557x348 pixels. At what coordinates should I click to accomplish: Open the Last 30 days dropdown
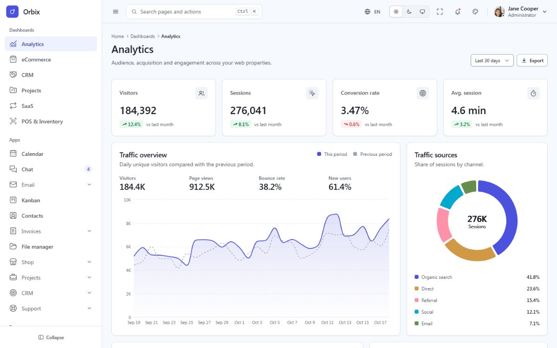coord(492,60)
